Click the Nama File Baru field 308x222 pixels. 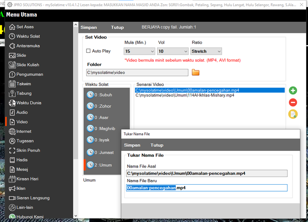click(x=207, y=188)
